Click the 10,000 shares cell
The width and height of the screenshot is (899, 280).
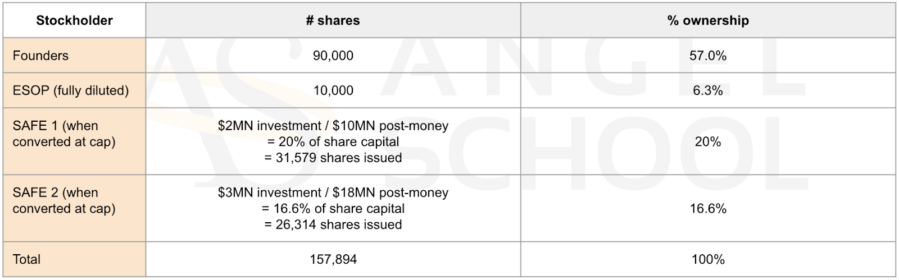coord(333,90)
